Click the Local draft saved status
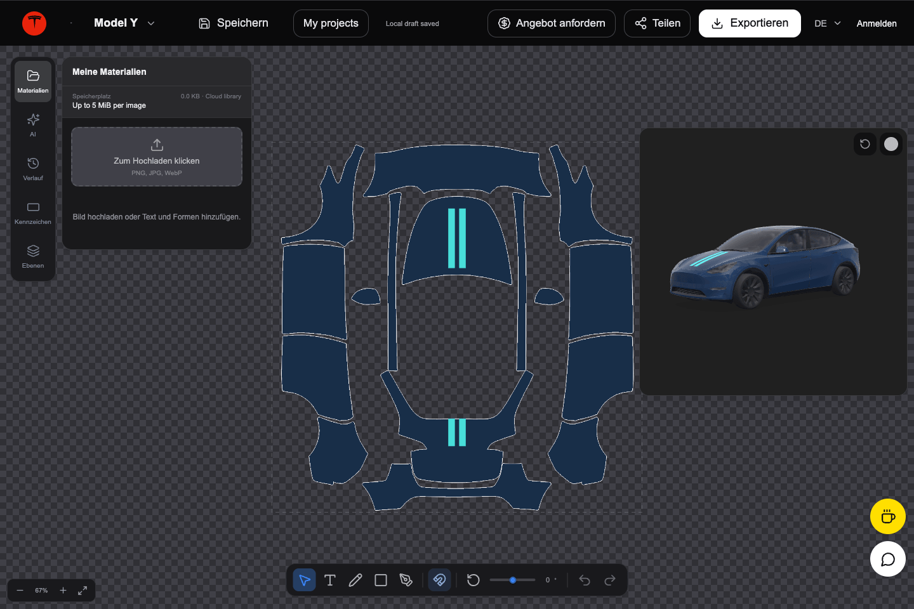The image size is (914, 609). click(x=413, y=23)
